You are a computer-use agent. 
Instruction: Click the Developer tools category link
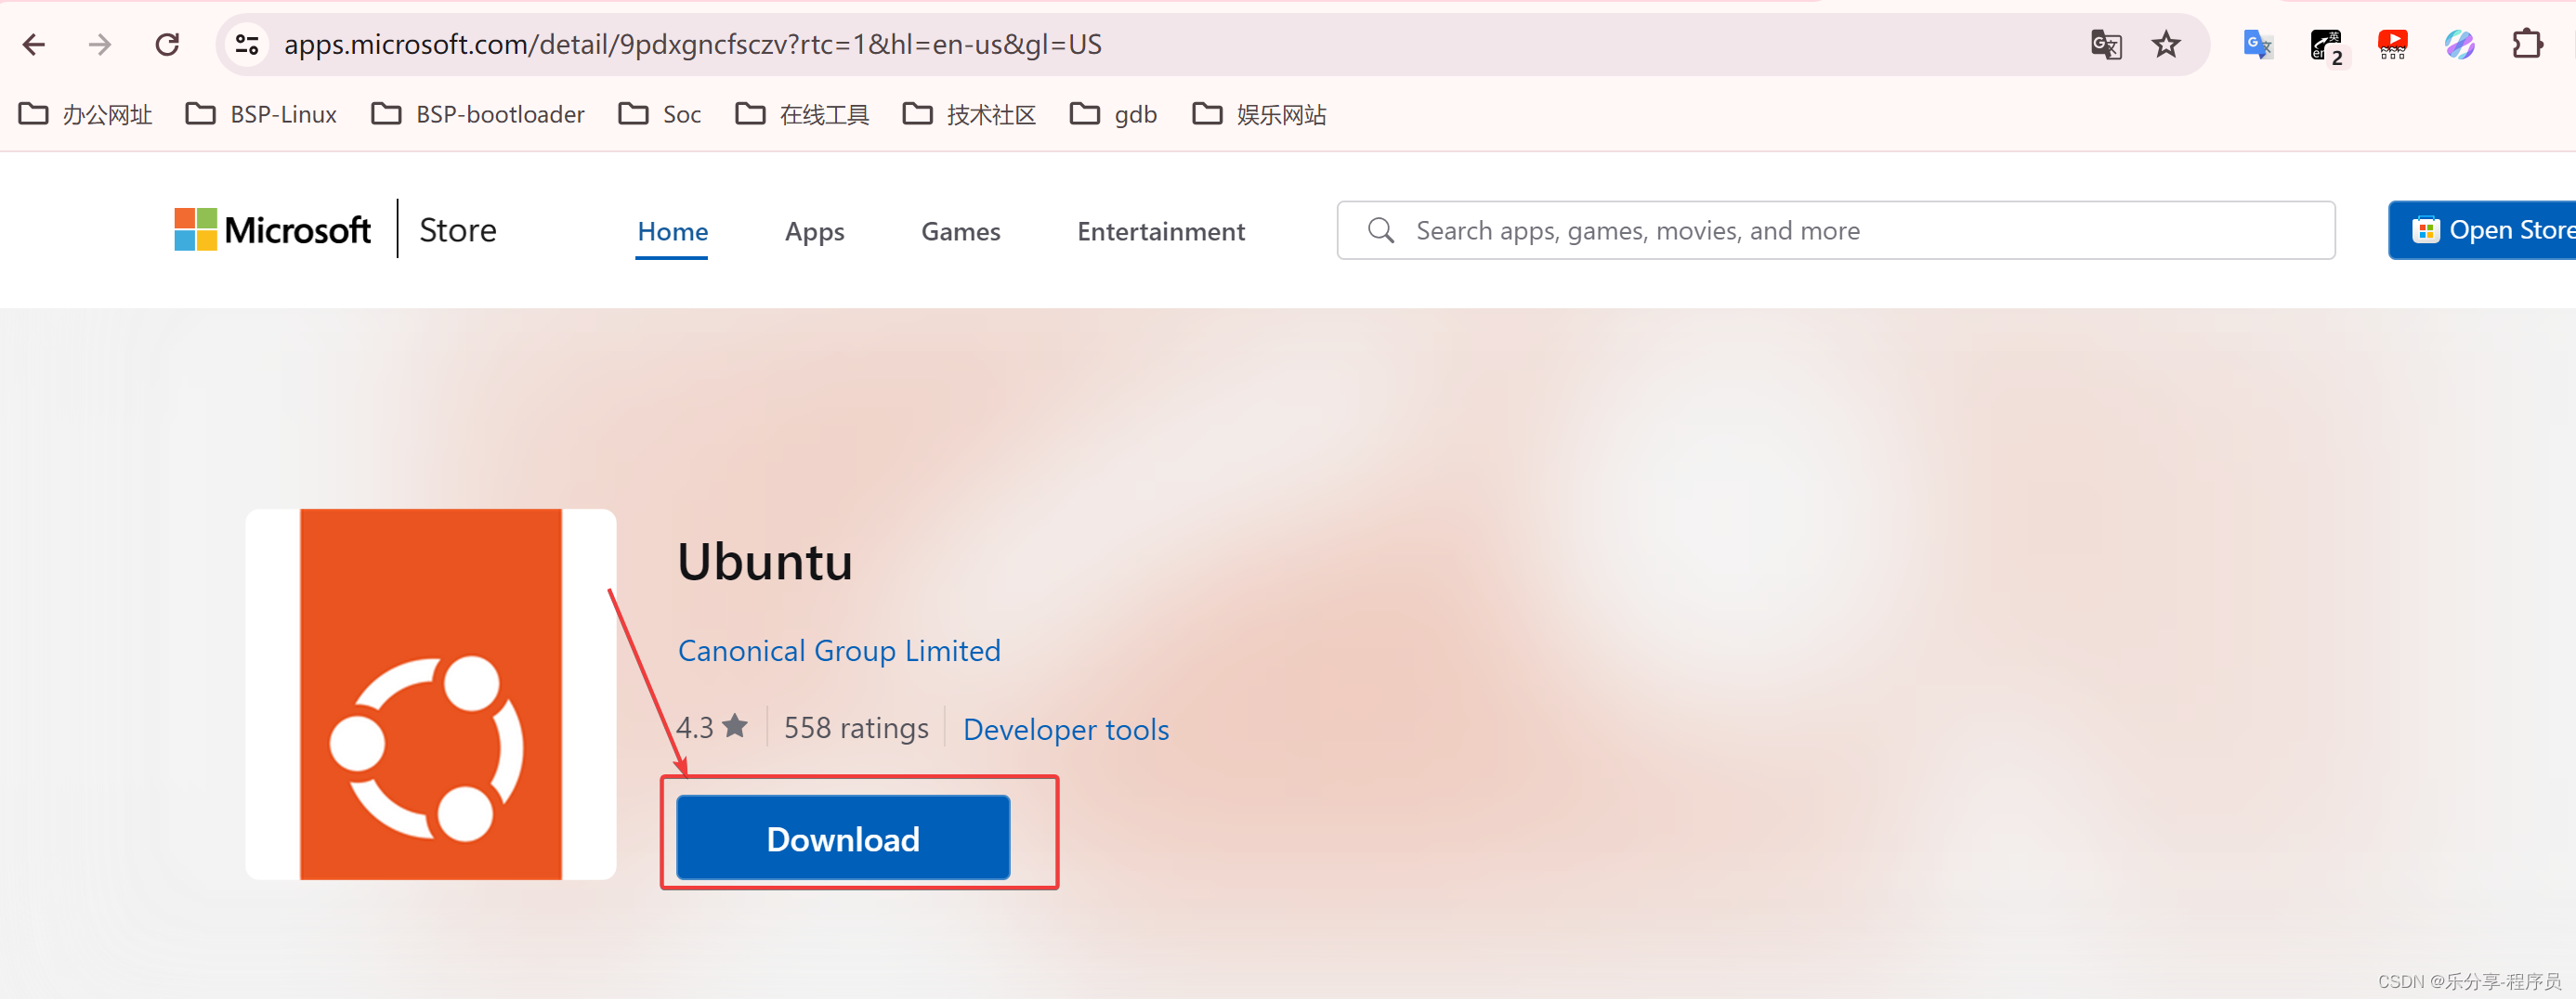[x=1066, y=728]
